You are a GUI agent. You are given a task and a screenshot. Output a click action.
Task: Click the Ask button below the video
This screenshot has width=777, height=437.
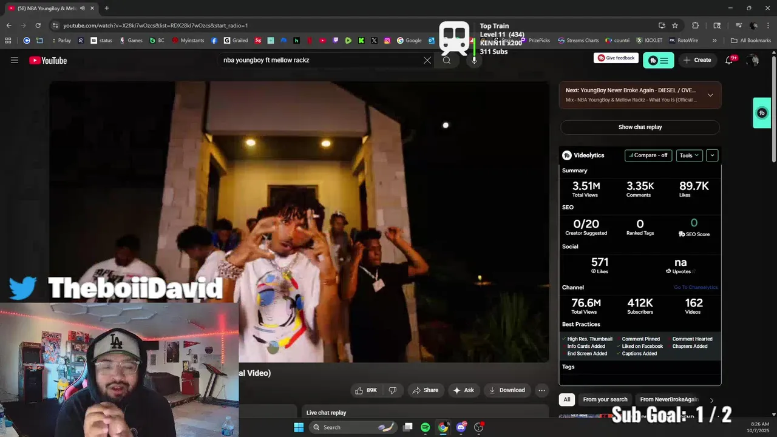pyautogui.click(x=463, y=390)
